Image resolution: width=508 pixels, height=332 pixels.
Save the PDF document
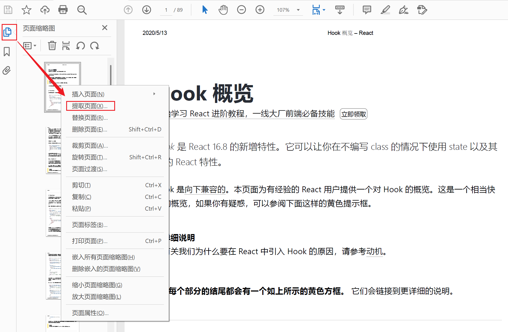(x=8, y=9)
